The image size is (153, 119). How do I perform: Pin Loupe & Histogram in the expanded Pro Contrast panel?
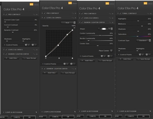tap(36, 112)
